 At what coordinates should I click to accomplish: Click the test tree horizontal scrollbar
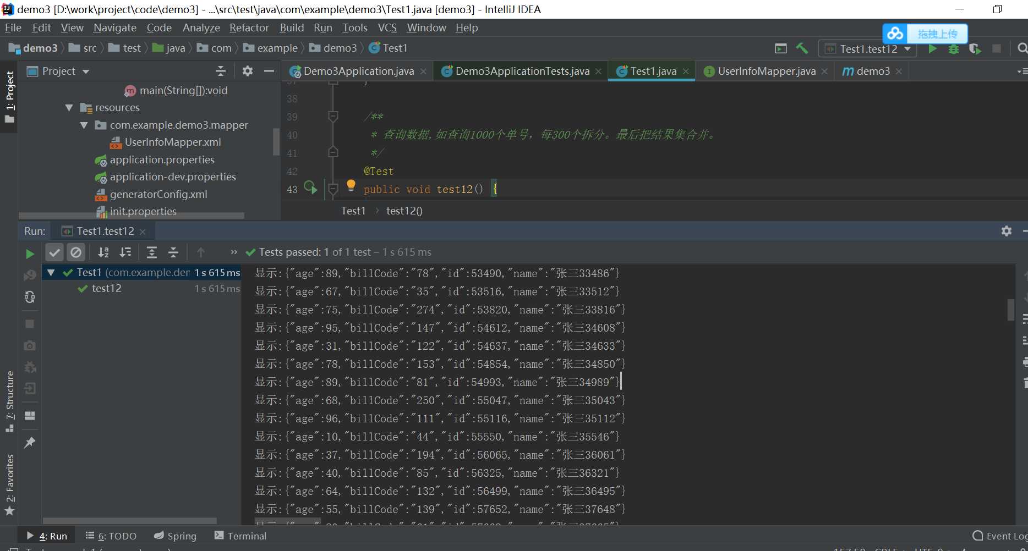pos(130,521)
